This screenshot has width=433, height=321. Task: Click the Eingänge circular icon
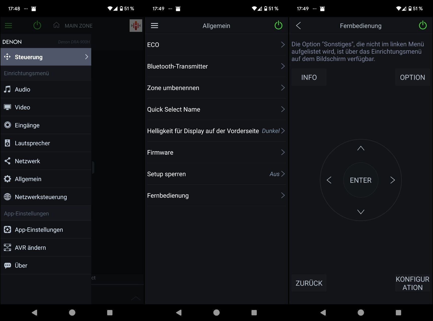(x=8, y=125)
